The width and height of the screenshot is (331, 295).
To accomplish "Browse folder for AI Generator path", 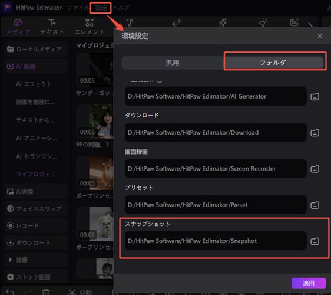I will (315, 97).
